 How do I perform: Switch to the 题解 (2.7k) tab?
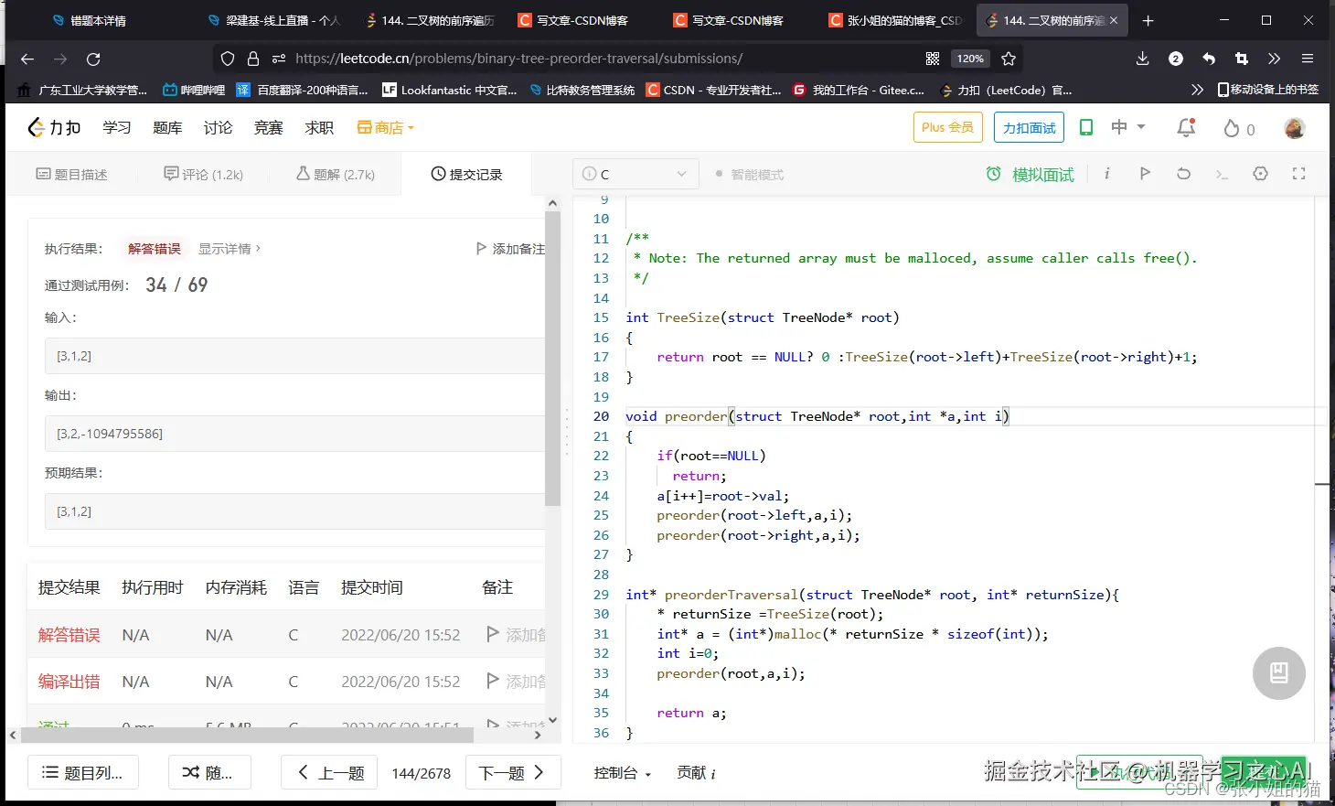point(336,174)
